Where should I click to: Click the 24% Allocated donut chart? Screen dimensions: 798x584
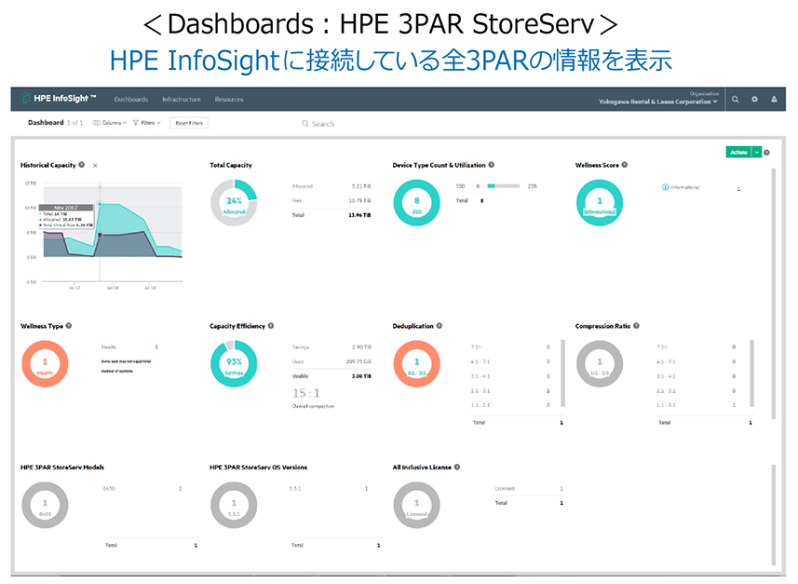[x=234, y=203]
